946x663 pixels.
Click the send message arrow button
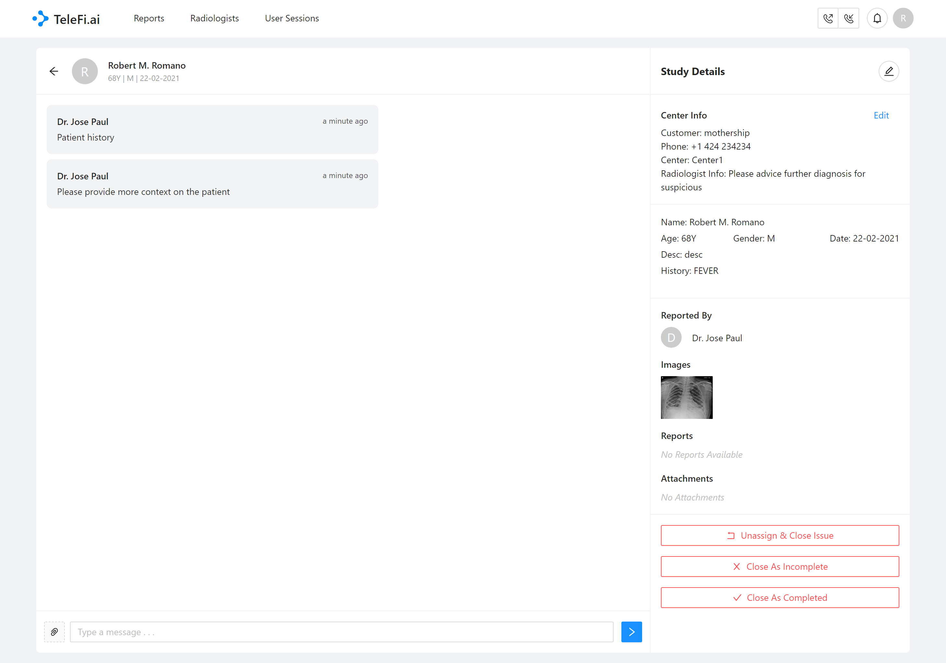(x=632, y=632)
